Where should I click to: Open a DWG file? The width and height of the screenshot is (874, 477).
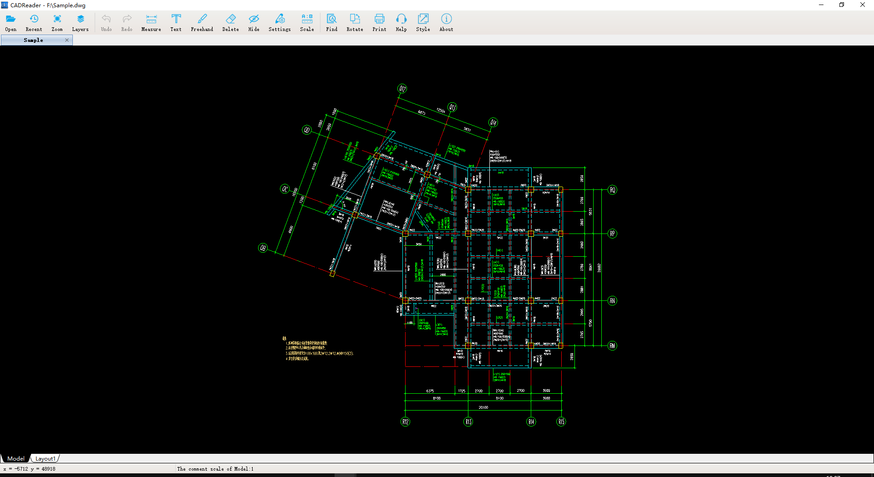(x=10, y=22)
